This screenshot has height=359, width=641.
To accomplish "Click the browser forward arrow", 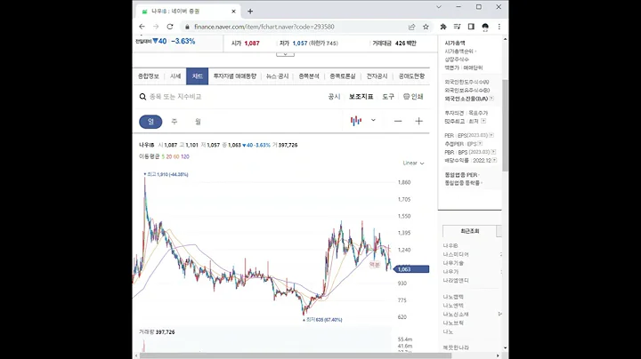I will [x=156, y=27].
